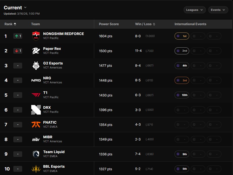Viewport: 233px width, 175px height.
Task: Click the Nongshim RedForce team logo
Action: pos(36,36)
